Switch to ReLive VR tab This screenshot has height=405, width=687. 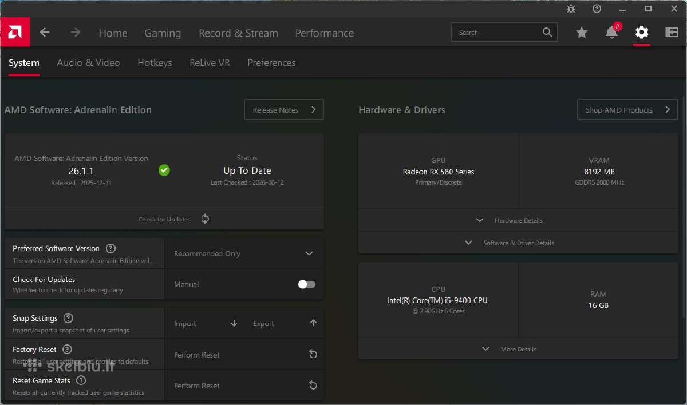click(x=210, y=63)
